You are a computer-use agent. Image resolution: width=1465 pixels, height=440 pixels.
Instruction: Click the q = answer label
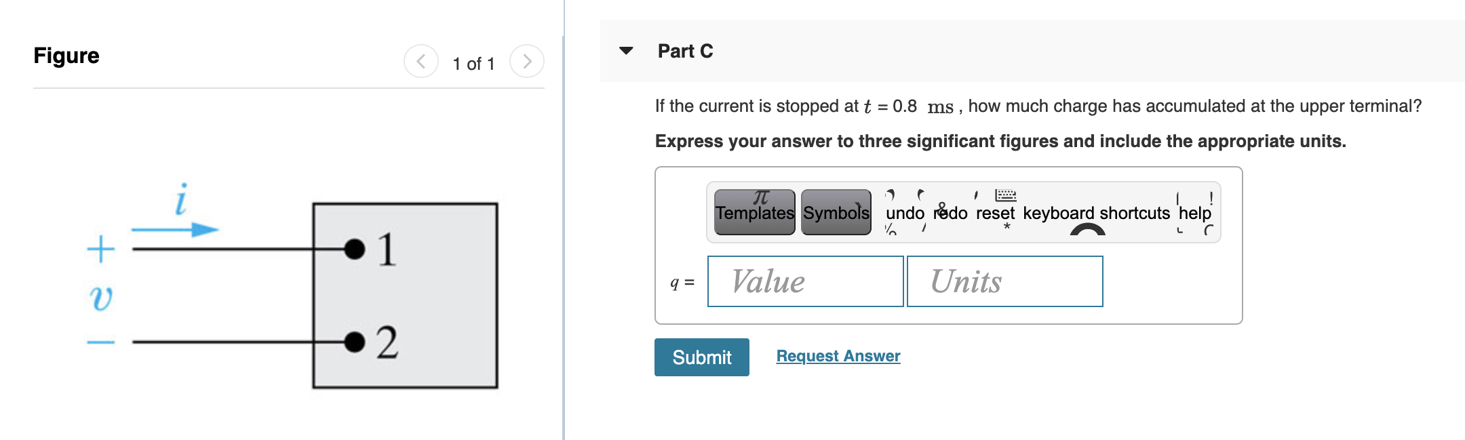coord(680,281)
